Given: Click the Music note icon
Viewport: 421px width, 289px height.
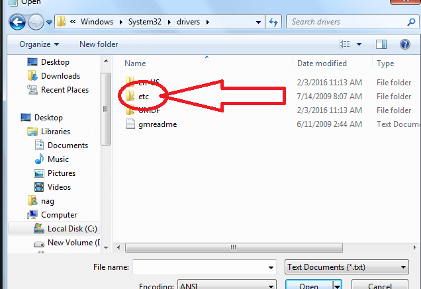Looking at the screenshot, I should pos(39,159).
